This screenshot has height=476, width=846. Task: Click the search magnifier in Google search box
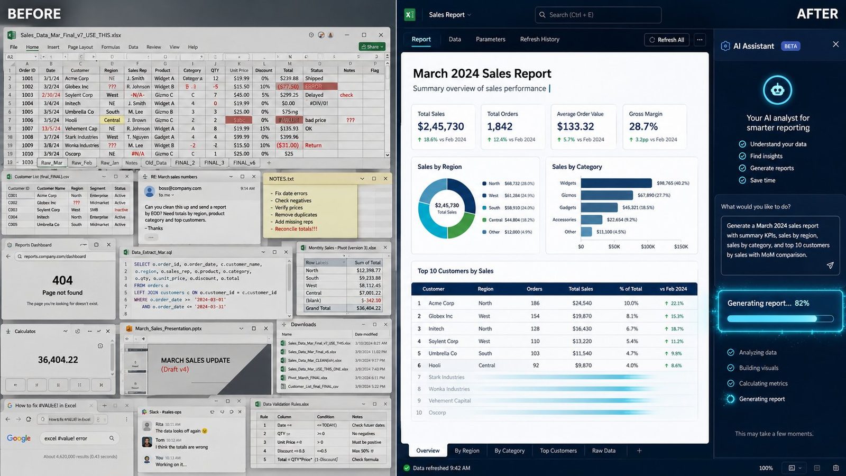point(112,438)
